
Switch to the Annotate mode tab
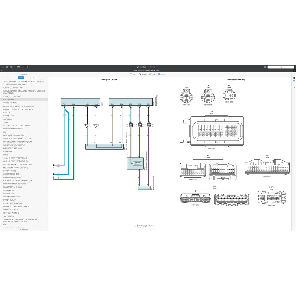pyautogui.click(x=141, y=67)
